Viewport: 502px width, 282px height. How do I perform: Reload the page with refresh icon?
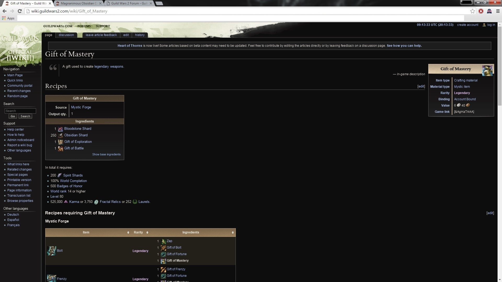click(x=20, y=11)
